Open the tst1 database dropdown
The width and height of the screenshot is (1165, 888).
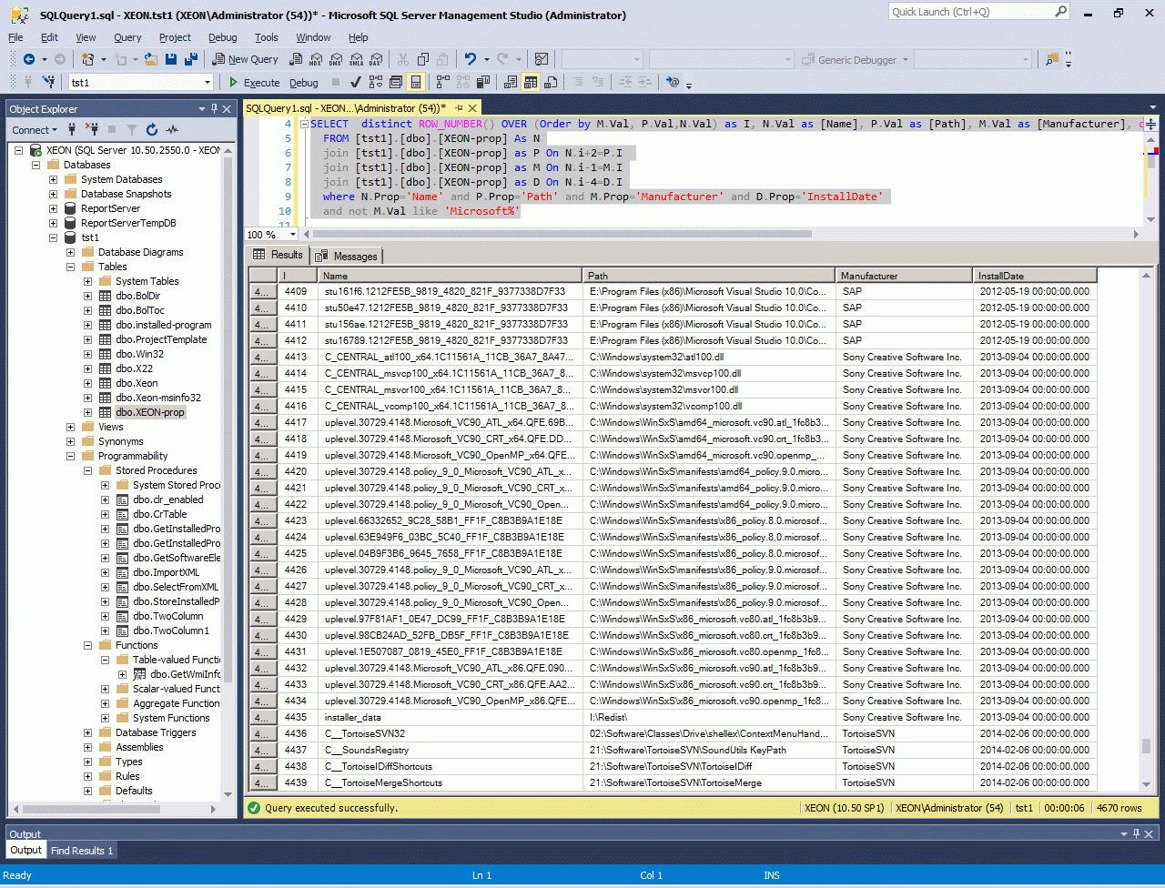pos(207,82)
